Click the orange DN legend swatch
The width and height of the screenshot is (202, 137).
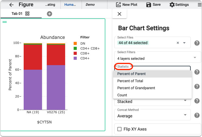click(75, 43)
